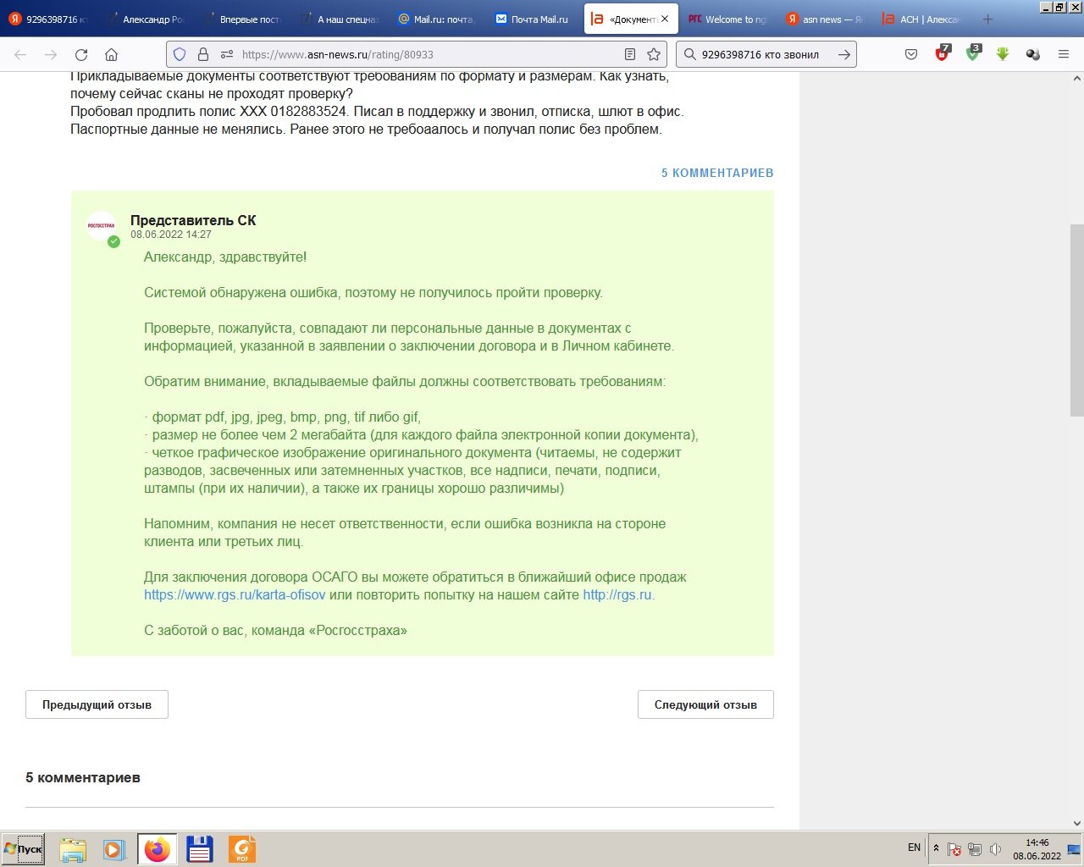Open Windows Explorer from taskbar
This screenshot has height=867, width=1084.
click(73, 849)
